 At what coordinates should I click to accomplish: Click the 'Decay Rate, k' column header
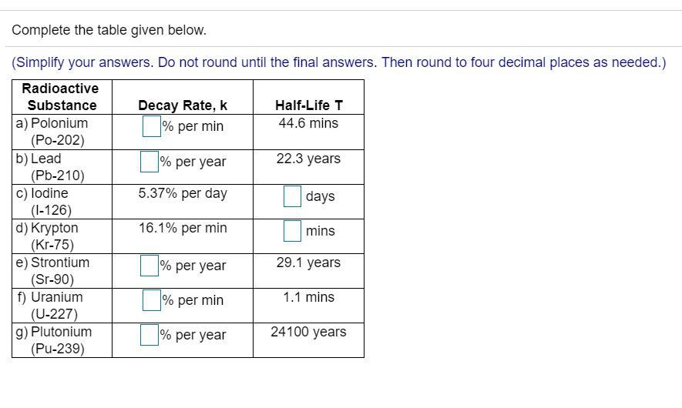(183, 105)
